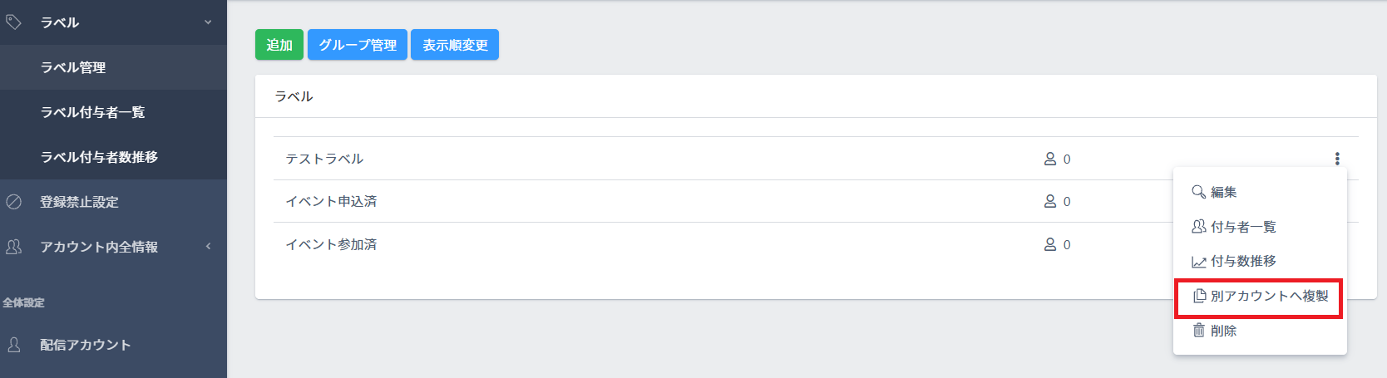Screen dimensions: 1387x378
Task: Go to ラベル付与者数推移 in sidebar
Action: (99, 157)
